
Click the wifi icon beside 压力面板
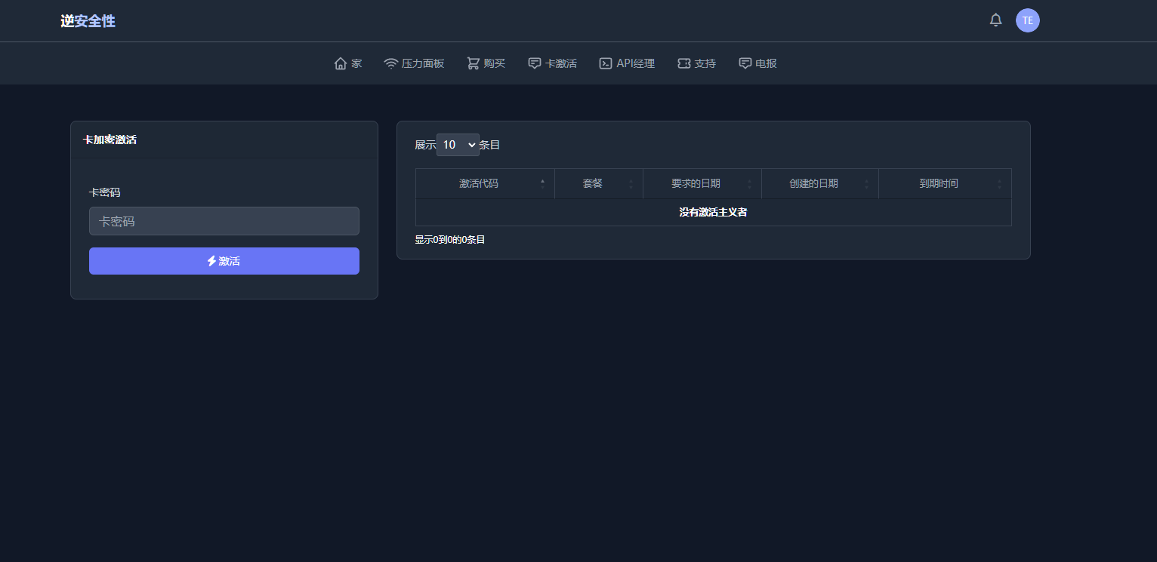tap(391, 63)
